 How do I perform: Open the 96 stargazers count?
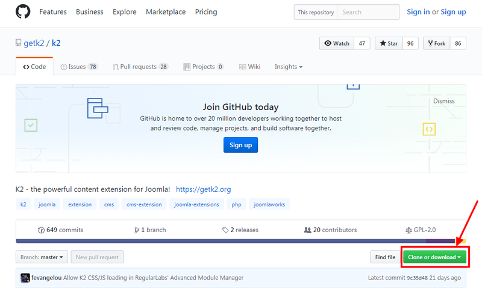pyautogui.click(x=410, y=43)
